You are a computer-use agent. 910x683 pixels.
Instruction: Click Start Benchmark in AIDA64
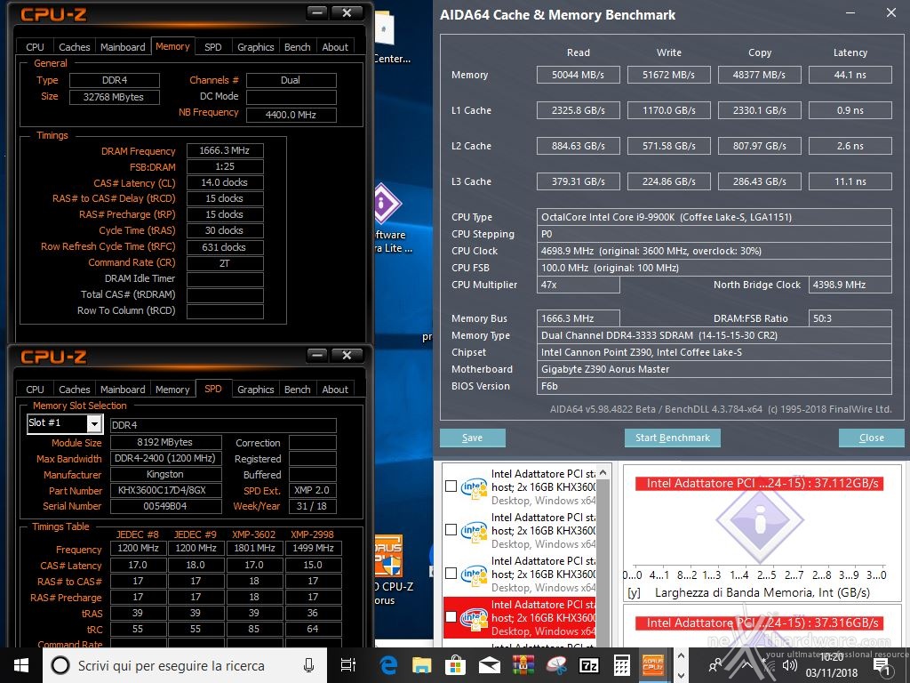[672, 438]
